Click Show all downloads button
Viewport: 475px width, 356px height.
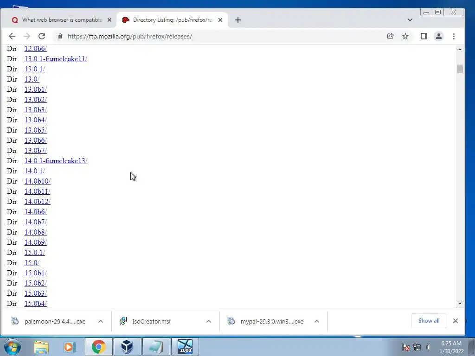(429, 321)
